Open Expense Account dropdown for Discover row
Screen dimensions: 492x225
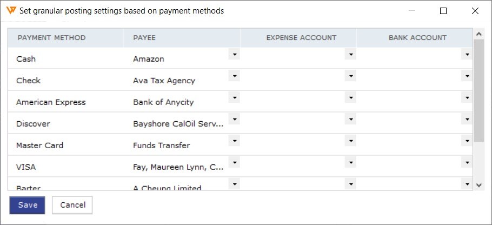(x=350, y=119)
